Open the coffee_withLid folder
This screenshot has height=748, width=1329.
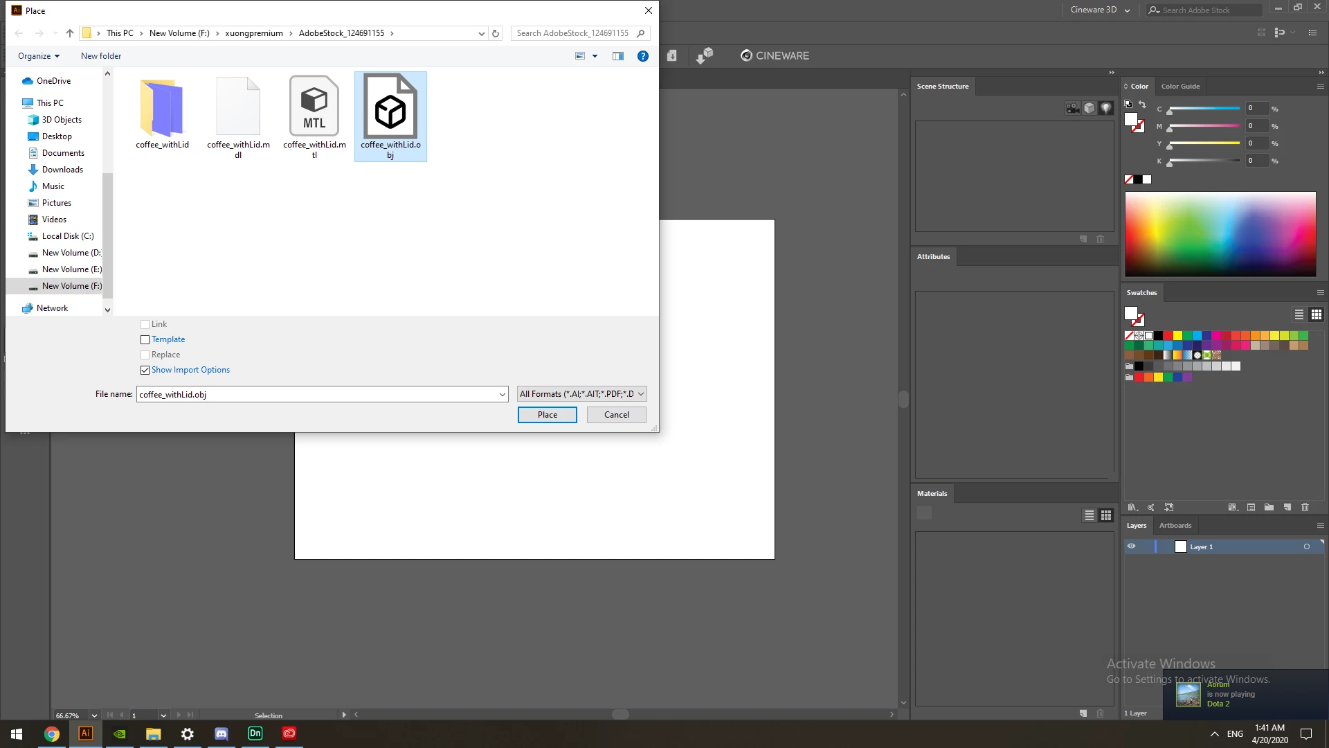[162, 107]
